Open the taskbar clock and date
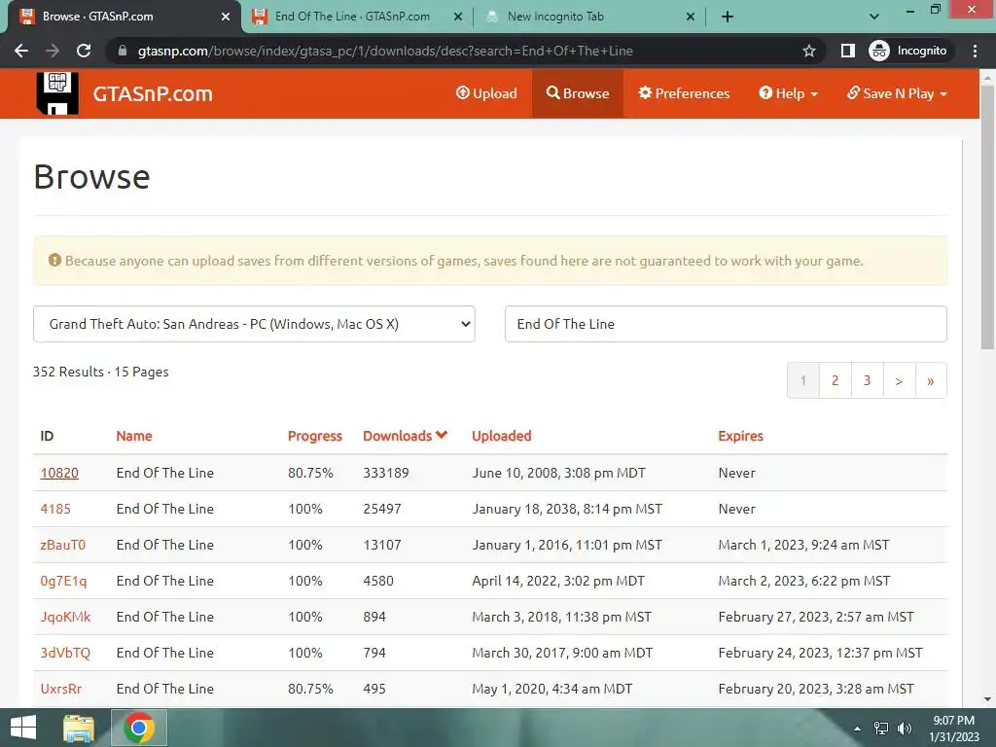The image size is (996, 747). coord(954,729)
